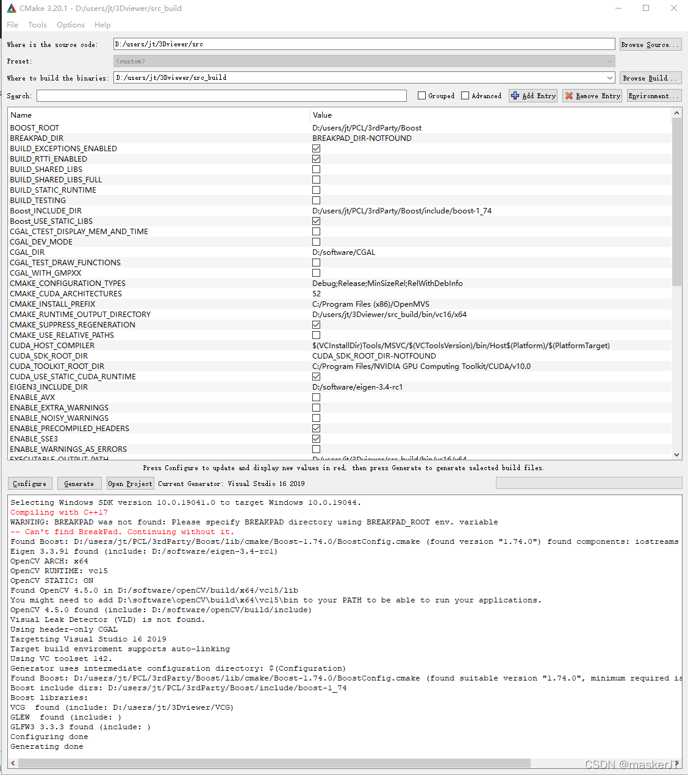Expand the Current Generator selection via Configure dialog

[x=29, y=483]
